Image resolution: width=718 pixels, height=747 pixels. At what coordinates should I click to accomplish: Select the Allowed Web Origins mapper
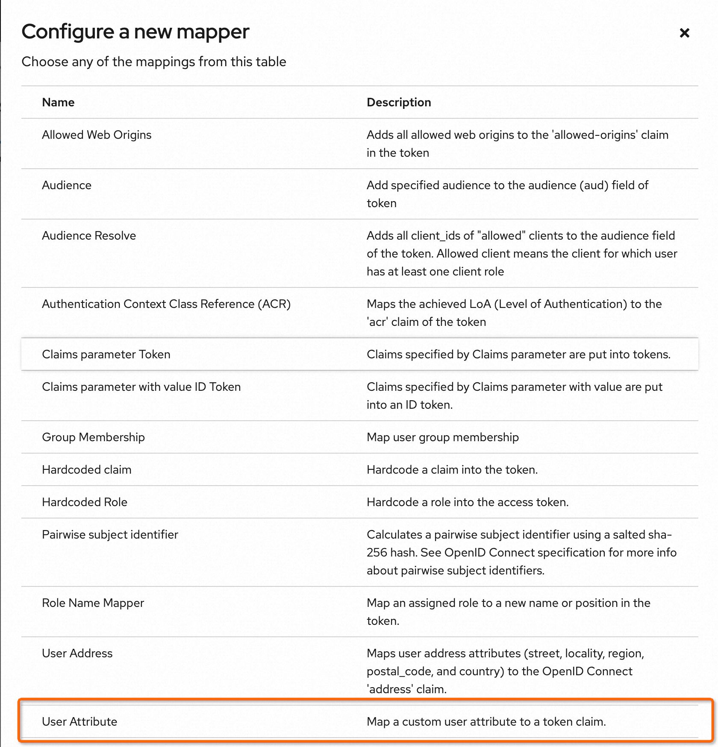coord(97,135)
